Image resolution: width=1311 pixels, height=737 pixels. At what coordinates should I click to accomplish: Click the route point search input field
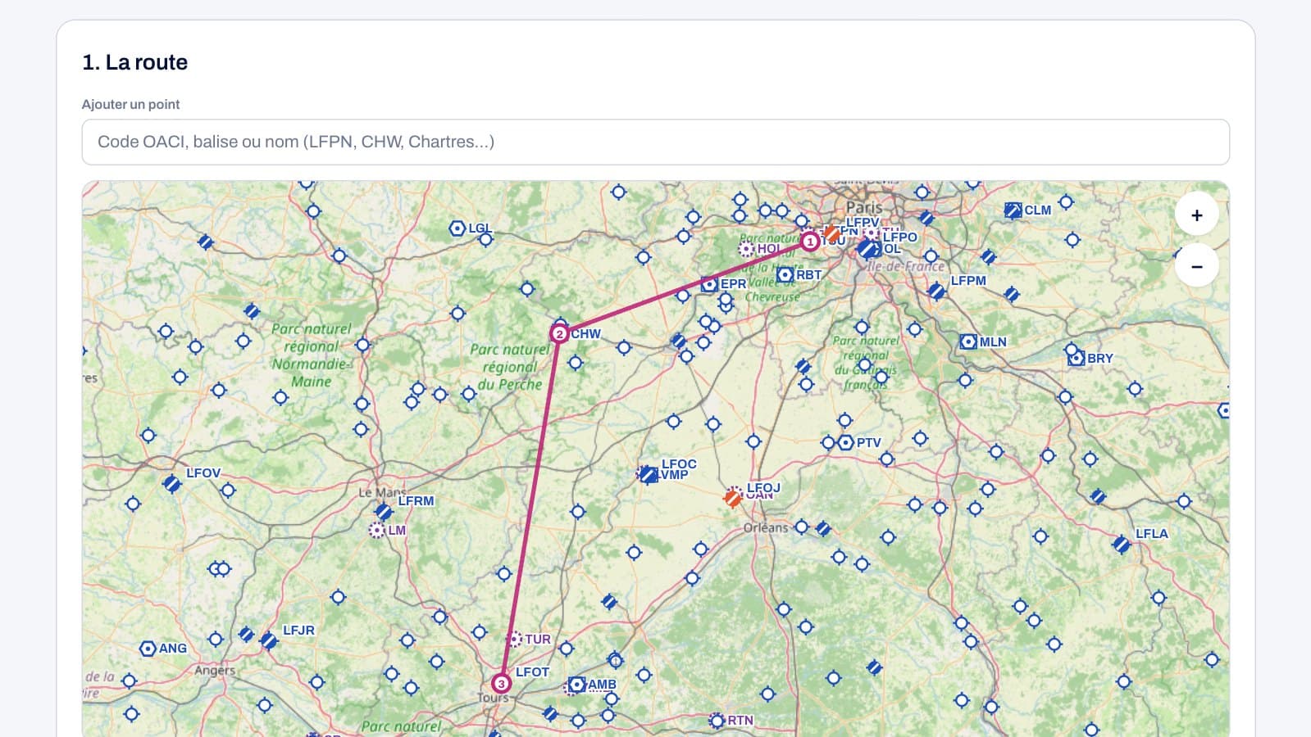pyautogui.click(x=655, y=142)
